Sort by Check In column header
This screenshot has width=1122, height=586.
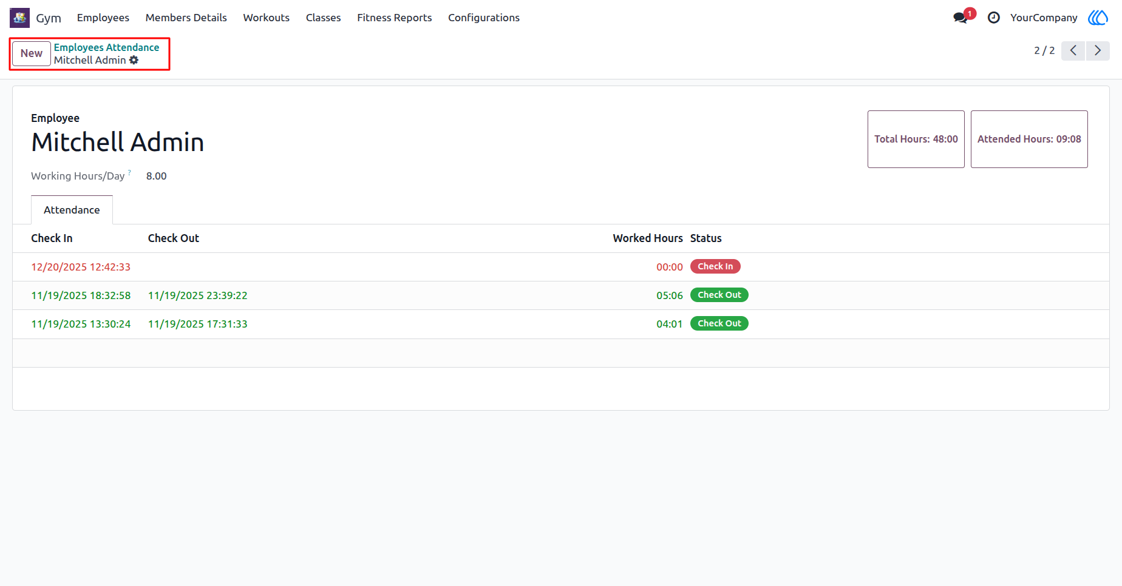52,238
